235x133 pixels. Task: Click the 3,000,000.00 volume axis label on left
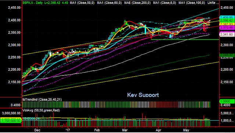point(11,113)
